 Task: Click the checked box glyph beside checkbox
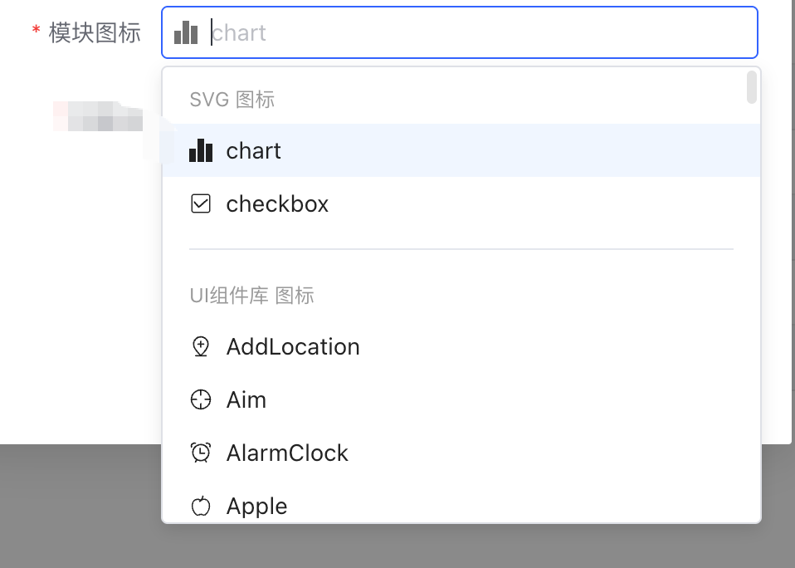pyautogui.click(x=200, y=203)
